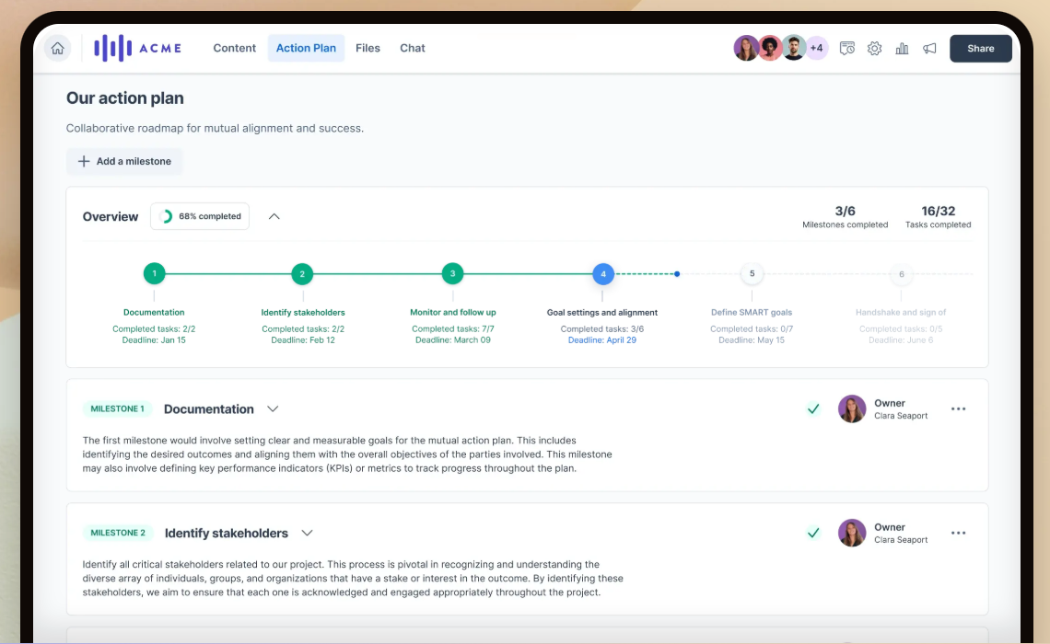Click the Deadline: Jan 15 text
Image resolution: width=1050 pixels, height=644 pixels.
(x=154, y=340)
